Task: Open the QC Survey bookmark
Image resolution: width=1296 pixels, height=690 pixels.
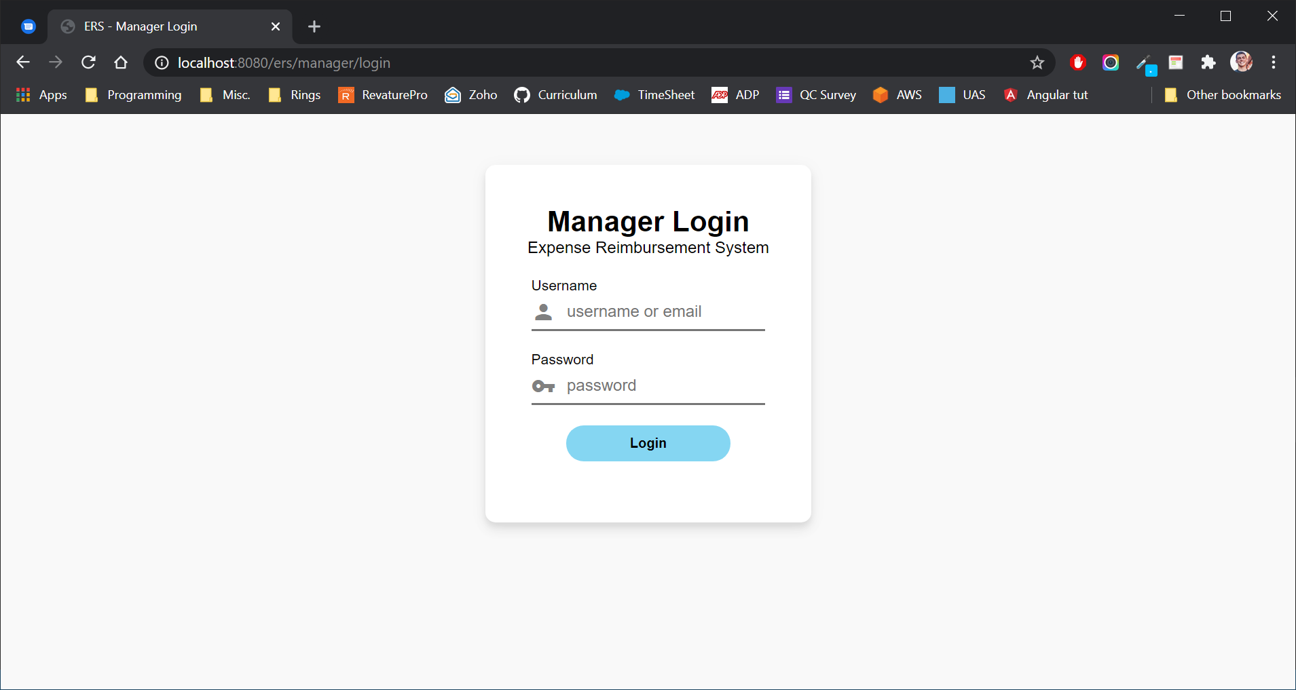Action: (x=817, y=95)
